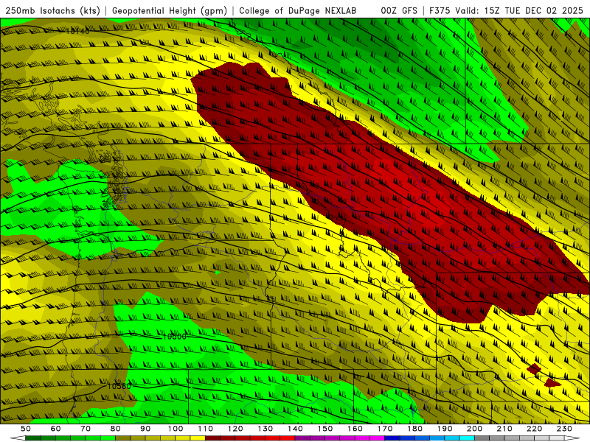The height and width of the screenshot is (442, 590).
Task: Click the darkest maroon colorbar swatch
Action: [x=212, y=438]
